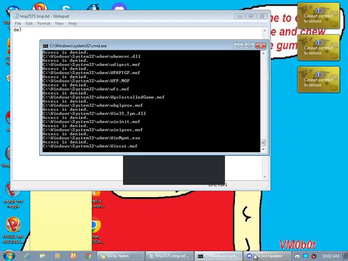Open the Windows Start menu
This screenshot has width=348, height=261.
pyautogui.click(x=9, y=256)
